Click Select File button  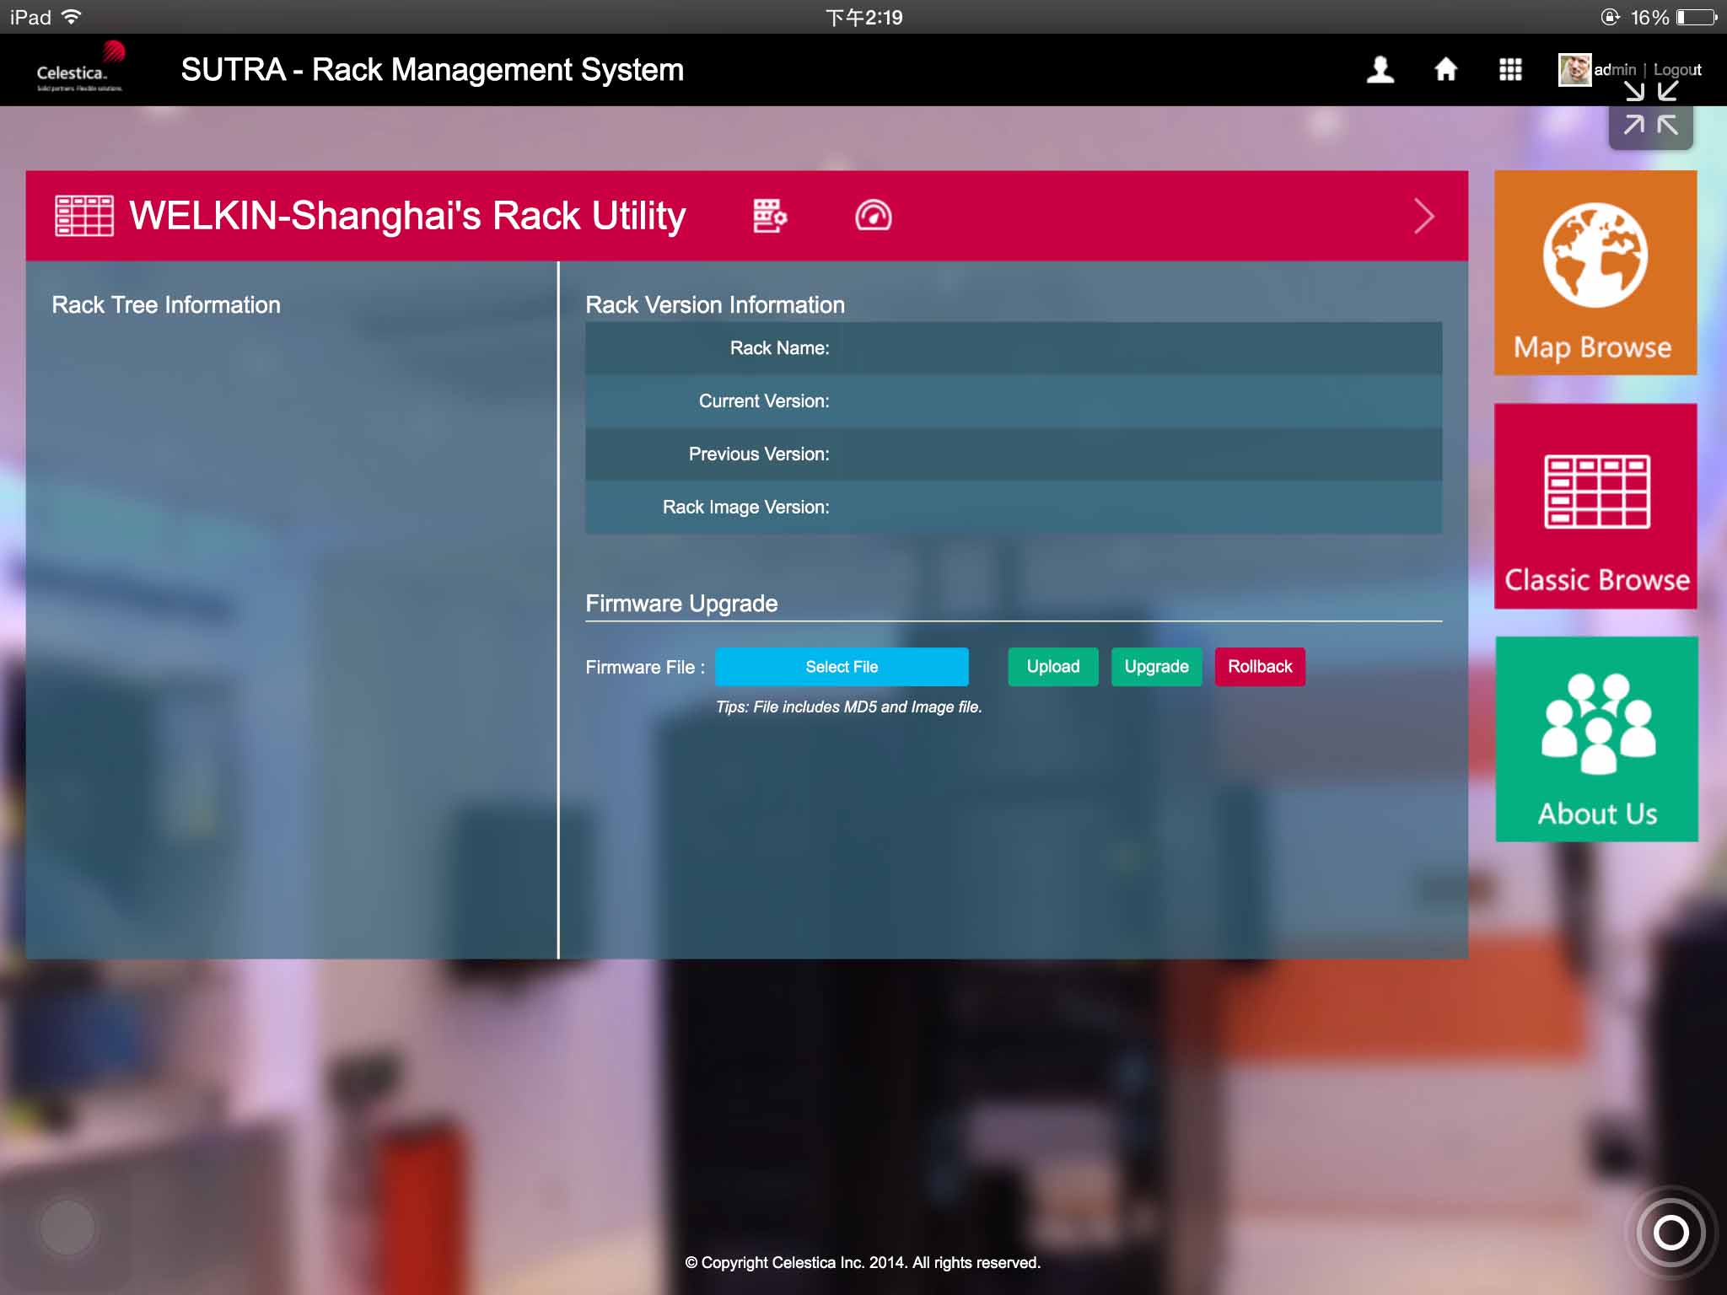[842, 667]
